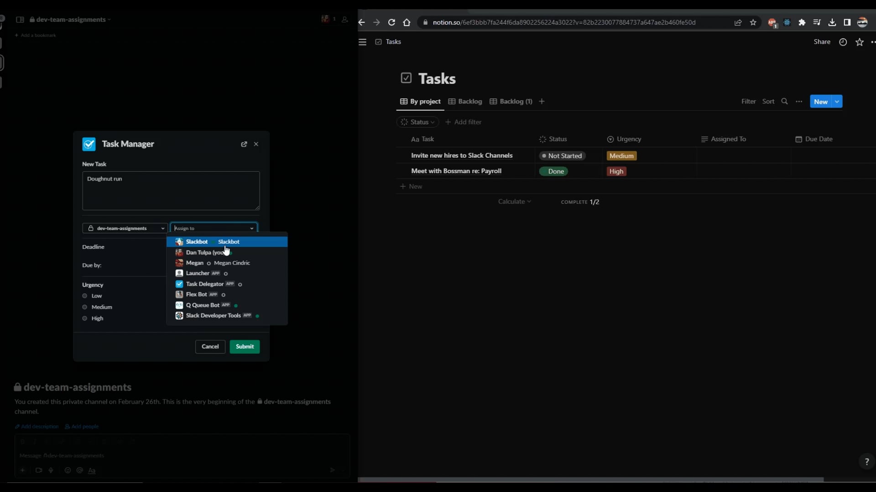Click the microphone icon to record audio

point(51,471)
